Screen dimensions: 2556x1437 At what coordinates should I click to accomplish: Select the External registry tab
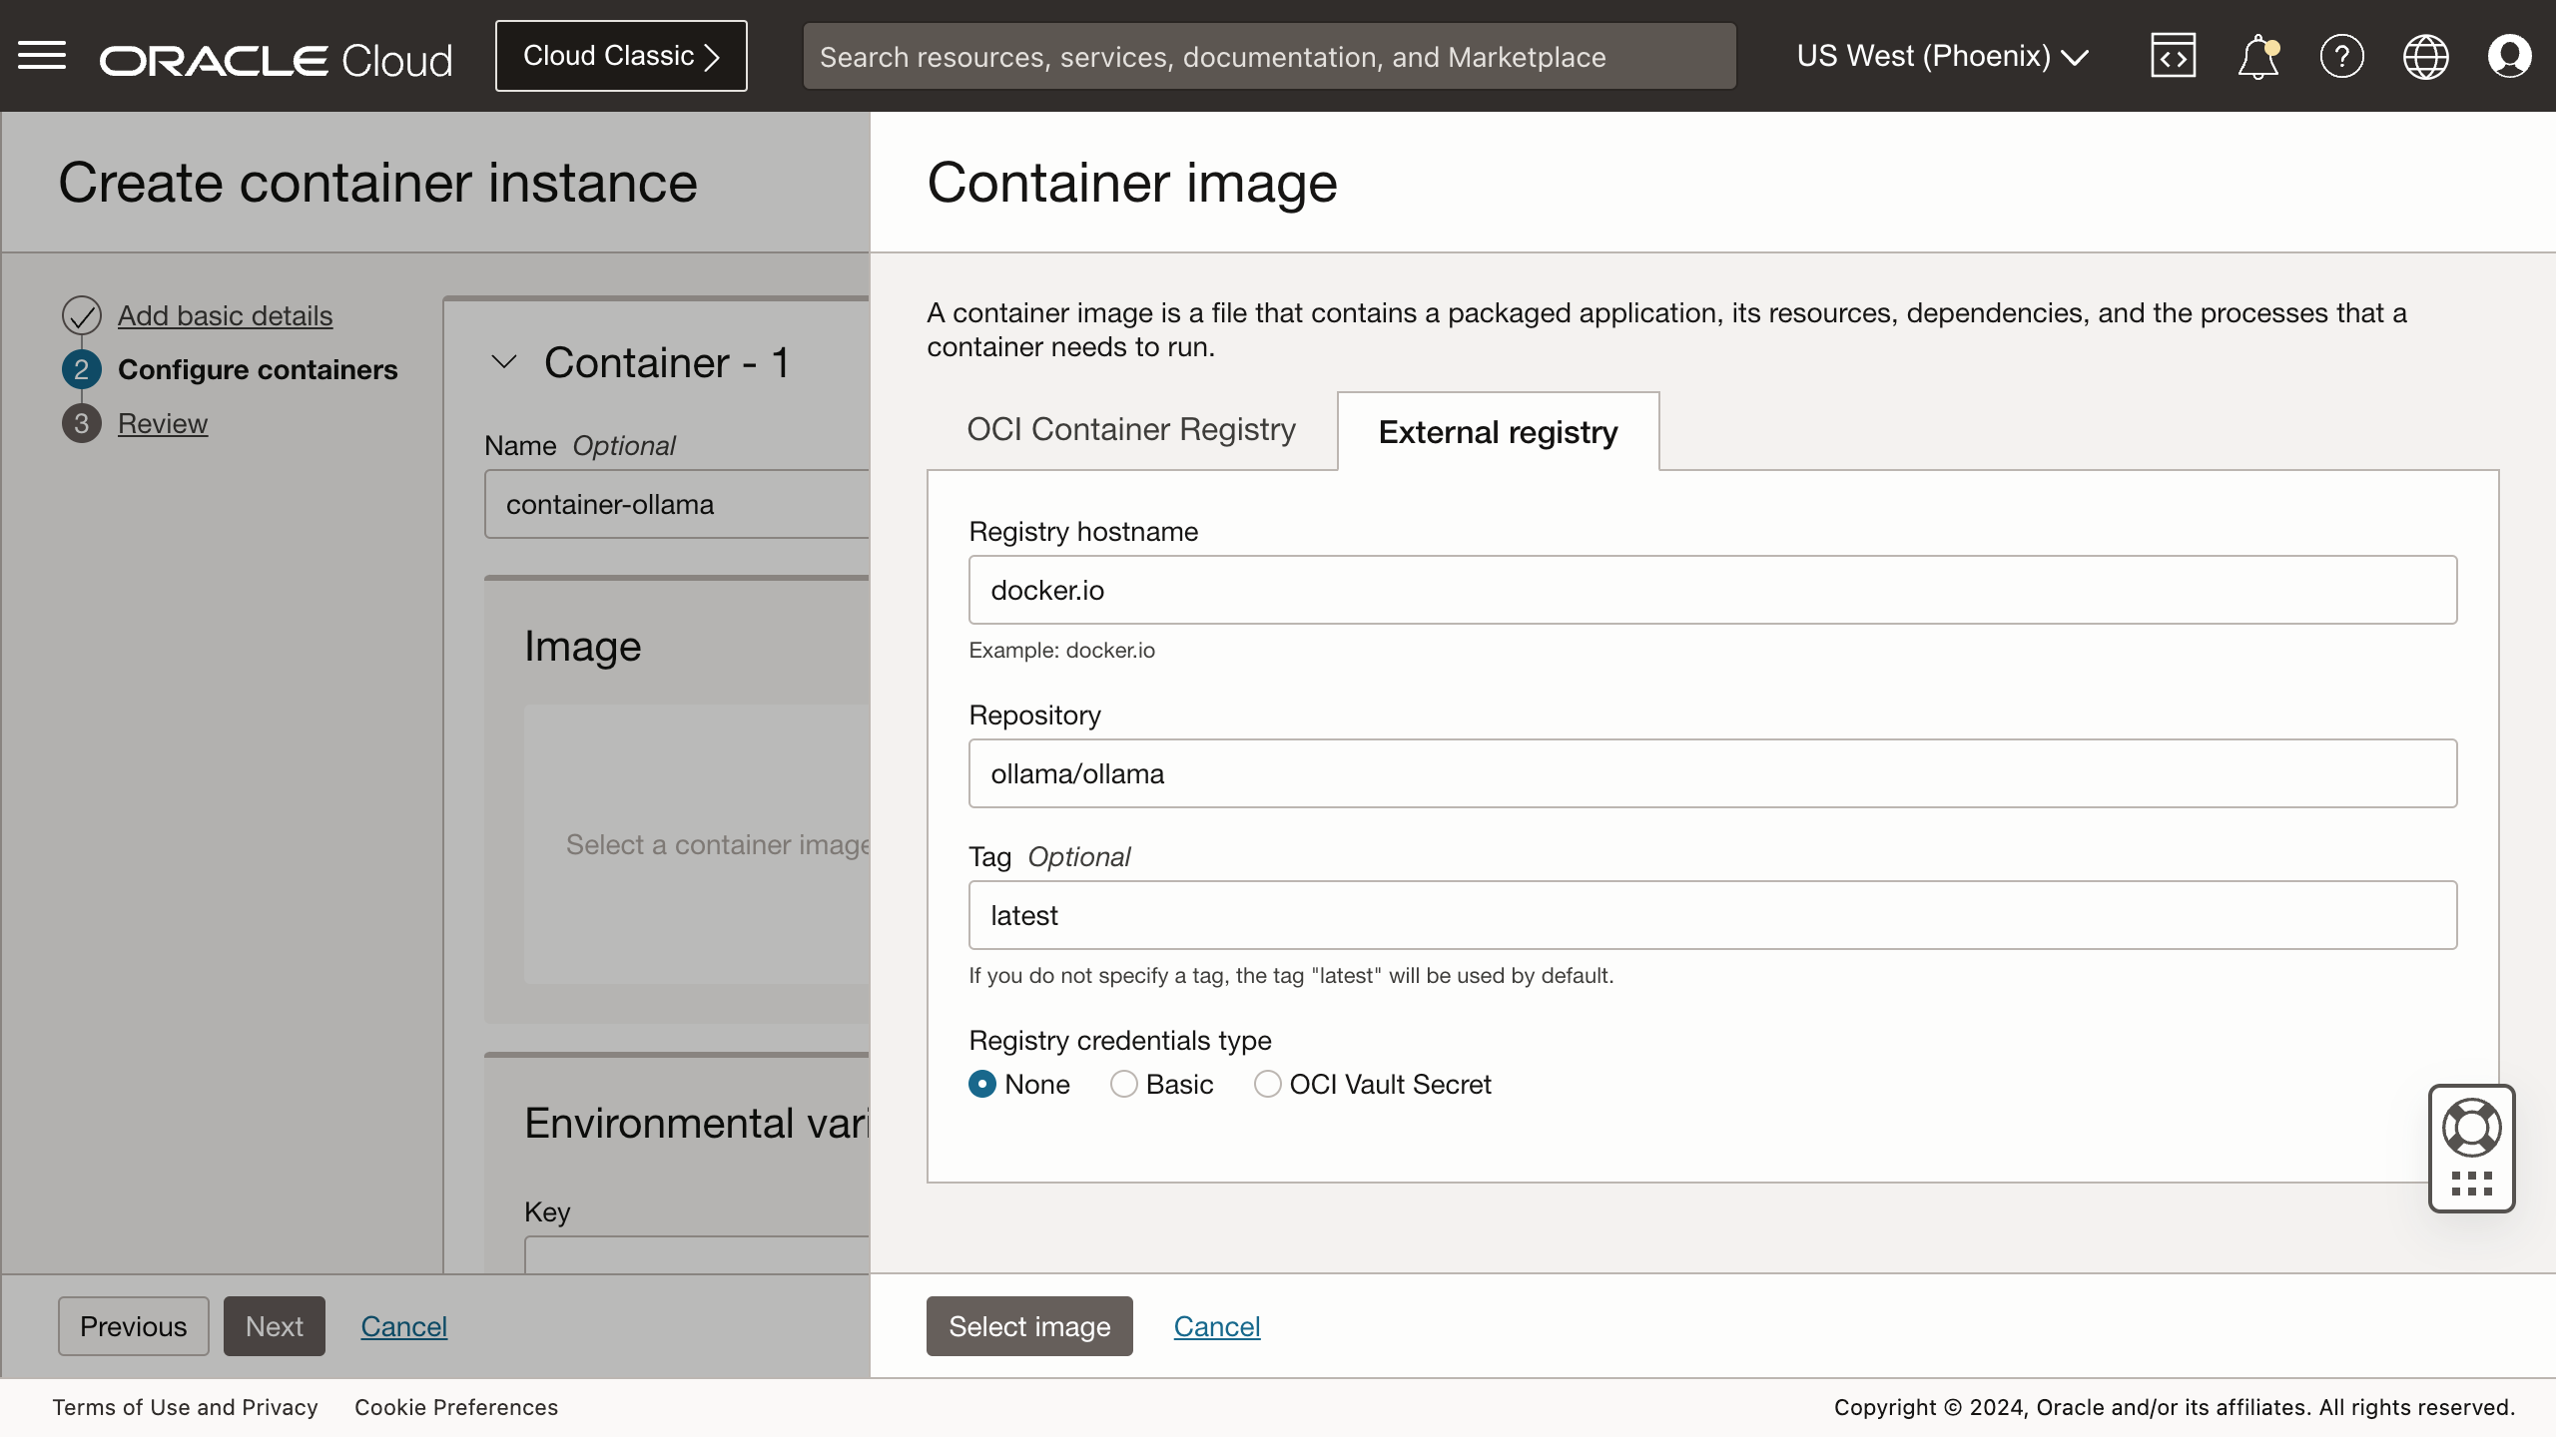point(1498,431)
